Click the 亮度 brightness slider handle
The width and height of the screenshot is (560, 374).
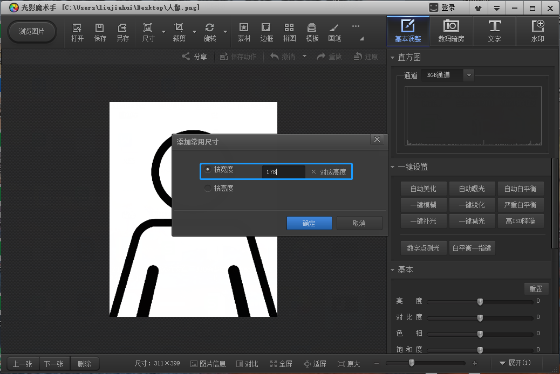[x=480, y=302]
